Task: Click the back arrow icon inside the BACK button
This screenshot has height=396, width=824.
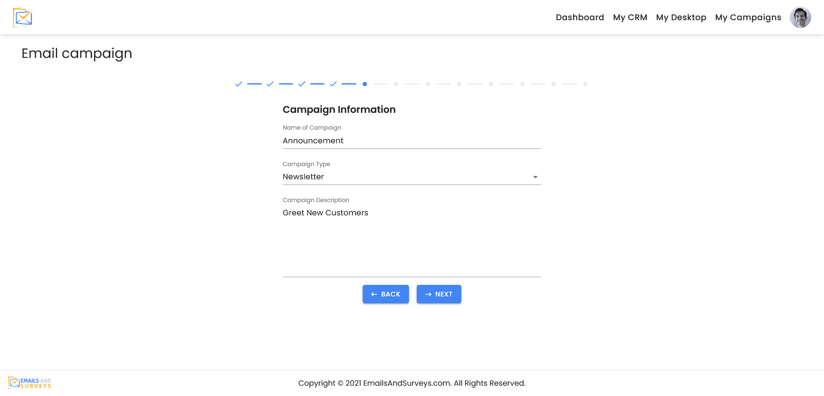Action: pyautogui.click(x=374, y=294)
